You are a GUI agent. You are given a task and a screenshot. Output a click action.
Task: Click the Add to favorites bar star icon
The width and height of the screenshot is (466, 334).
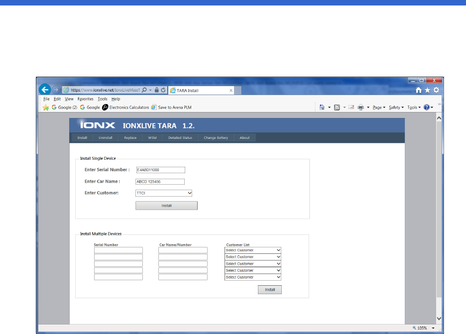(x=45, y=108)
